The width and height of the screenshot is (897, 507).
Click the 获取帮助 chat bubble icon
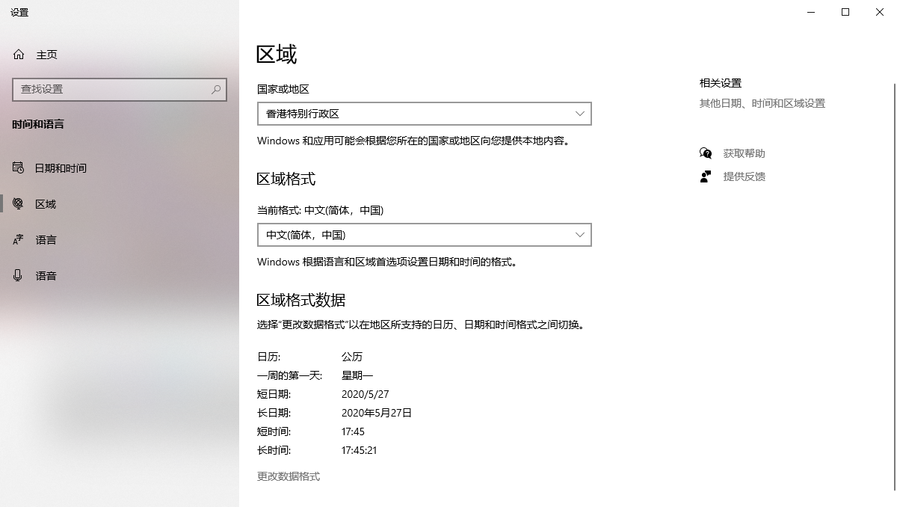pos(706,153)
